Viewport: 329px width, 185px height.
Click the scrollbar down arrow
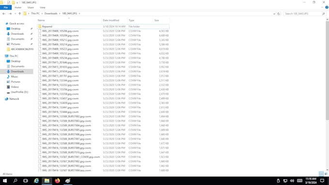[327, 170]
